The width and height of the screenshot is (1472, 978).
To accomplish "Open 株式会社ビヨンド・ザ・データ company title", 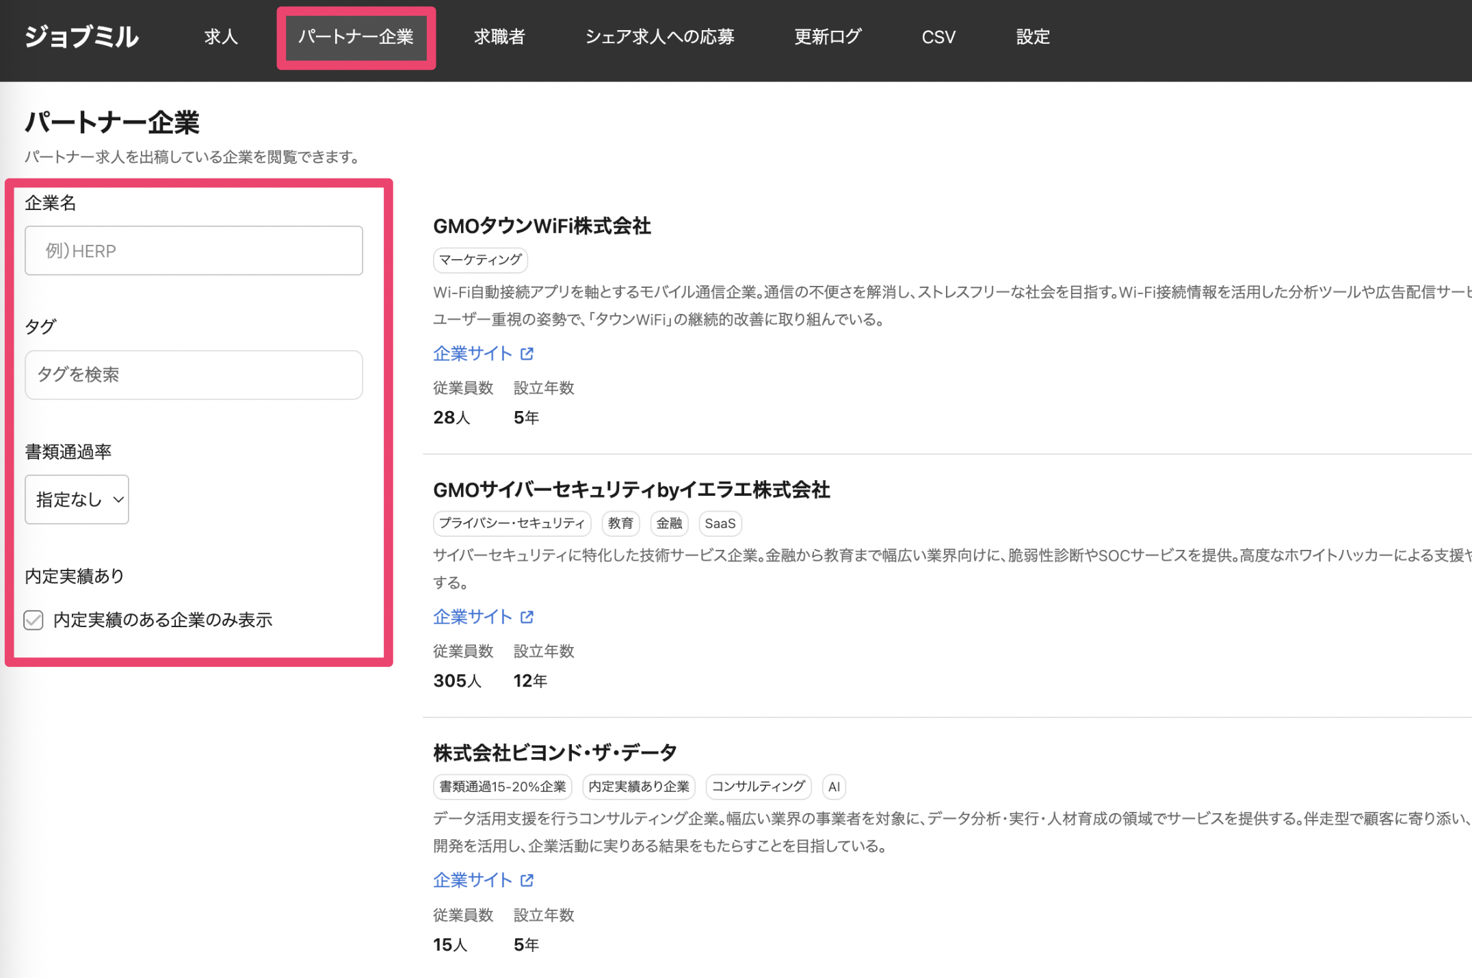I will (555, 753).
